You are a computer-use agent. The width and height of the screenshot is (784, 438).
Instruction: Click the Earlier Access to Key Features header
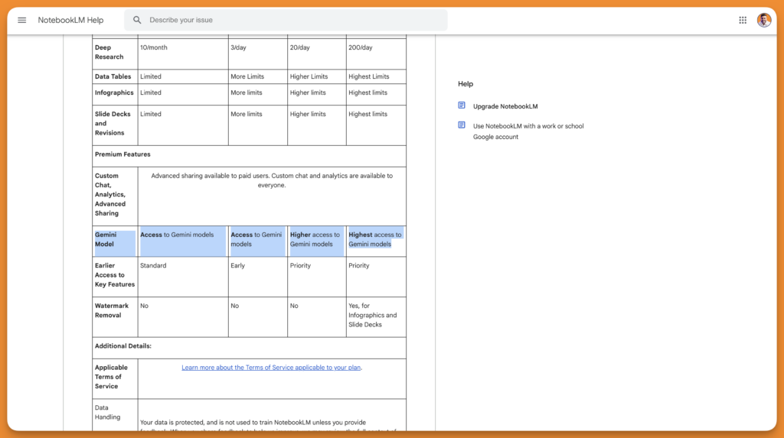pos(114,275)
